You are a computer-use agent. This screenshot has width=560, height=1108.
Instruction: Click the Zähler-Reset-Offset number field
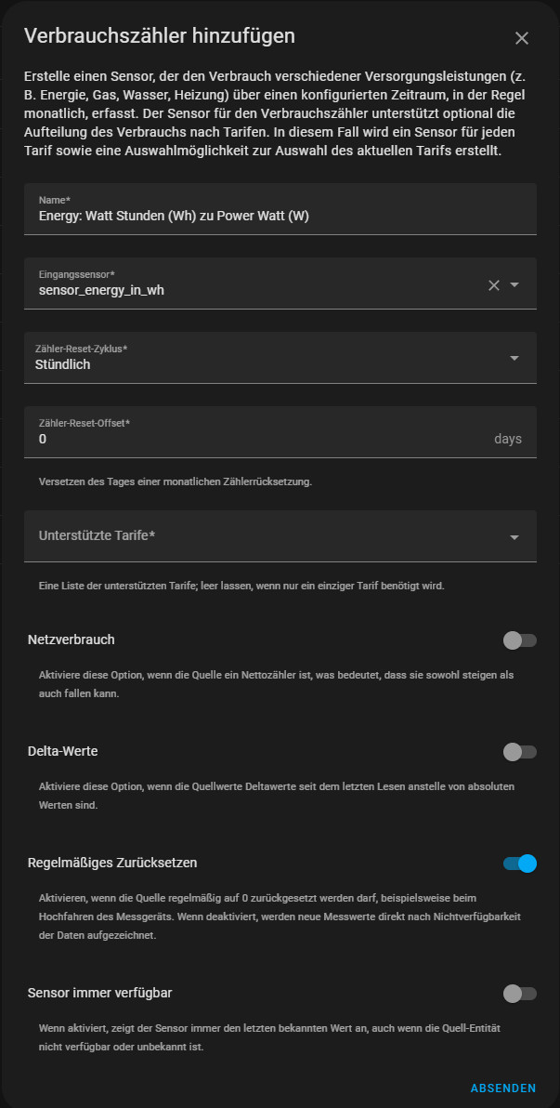(260, 439)
